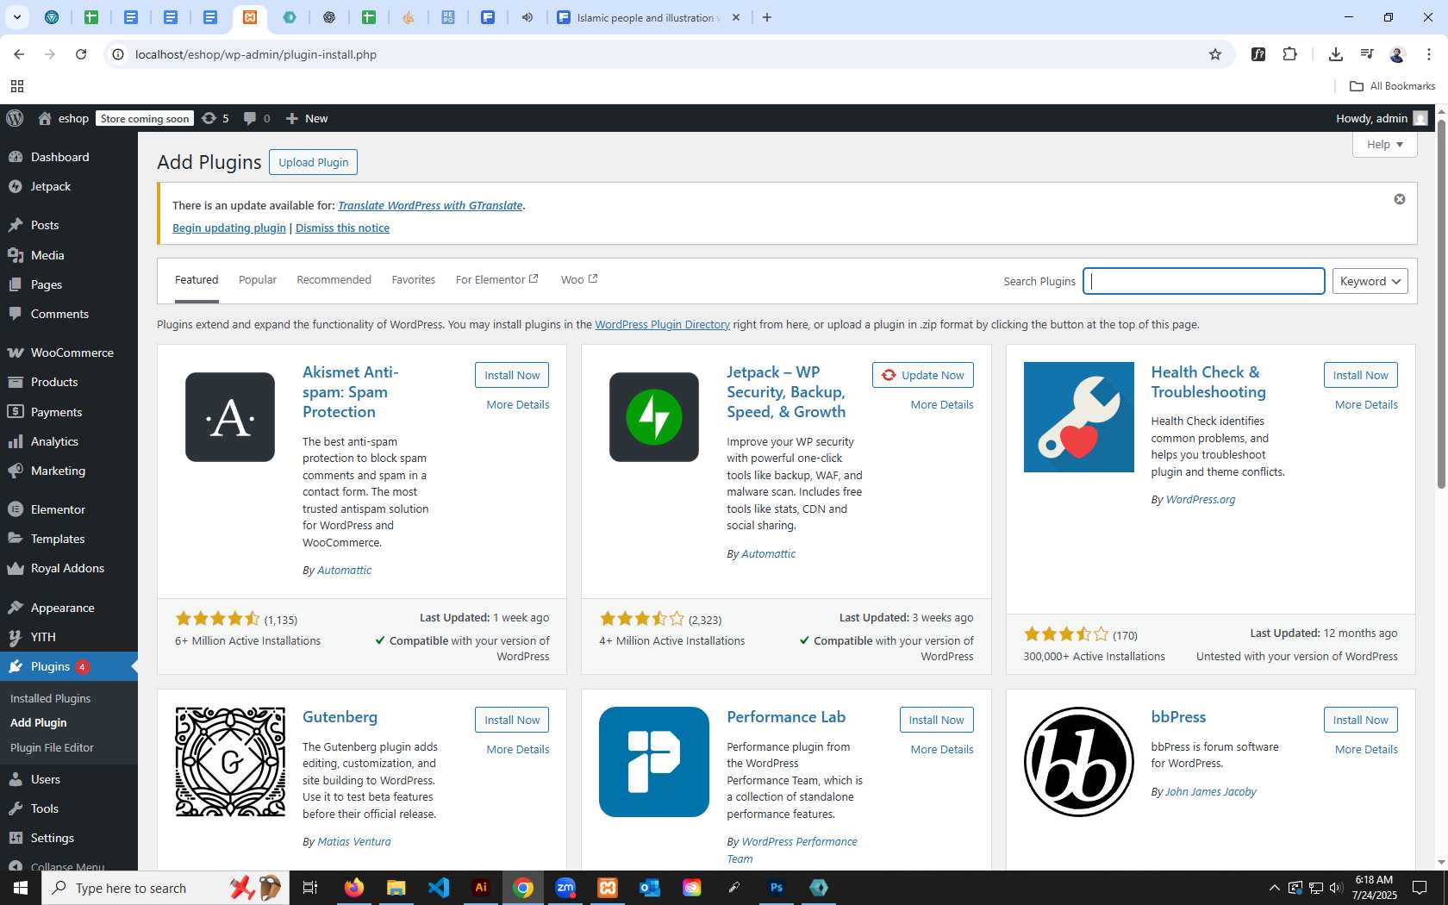Reload the page in browser

click(x=81, y=54)
